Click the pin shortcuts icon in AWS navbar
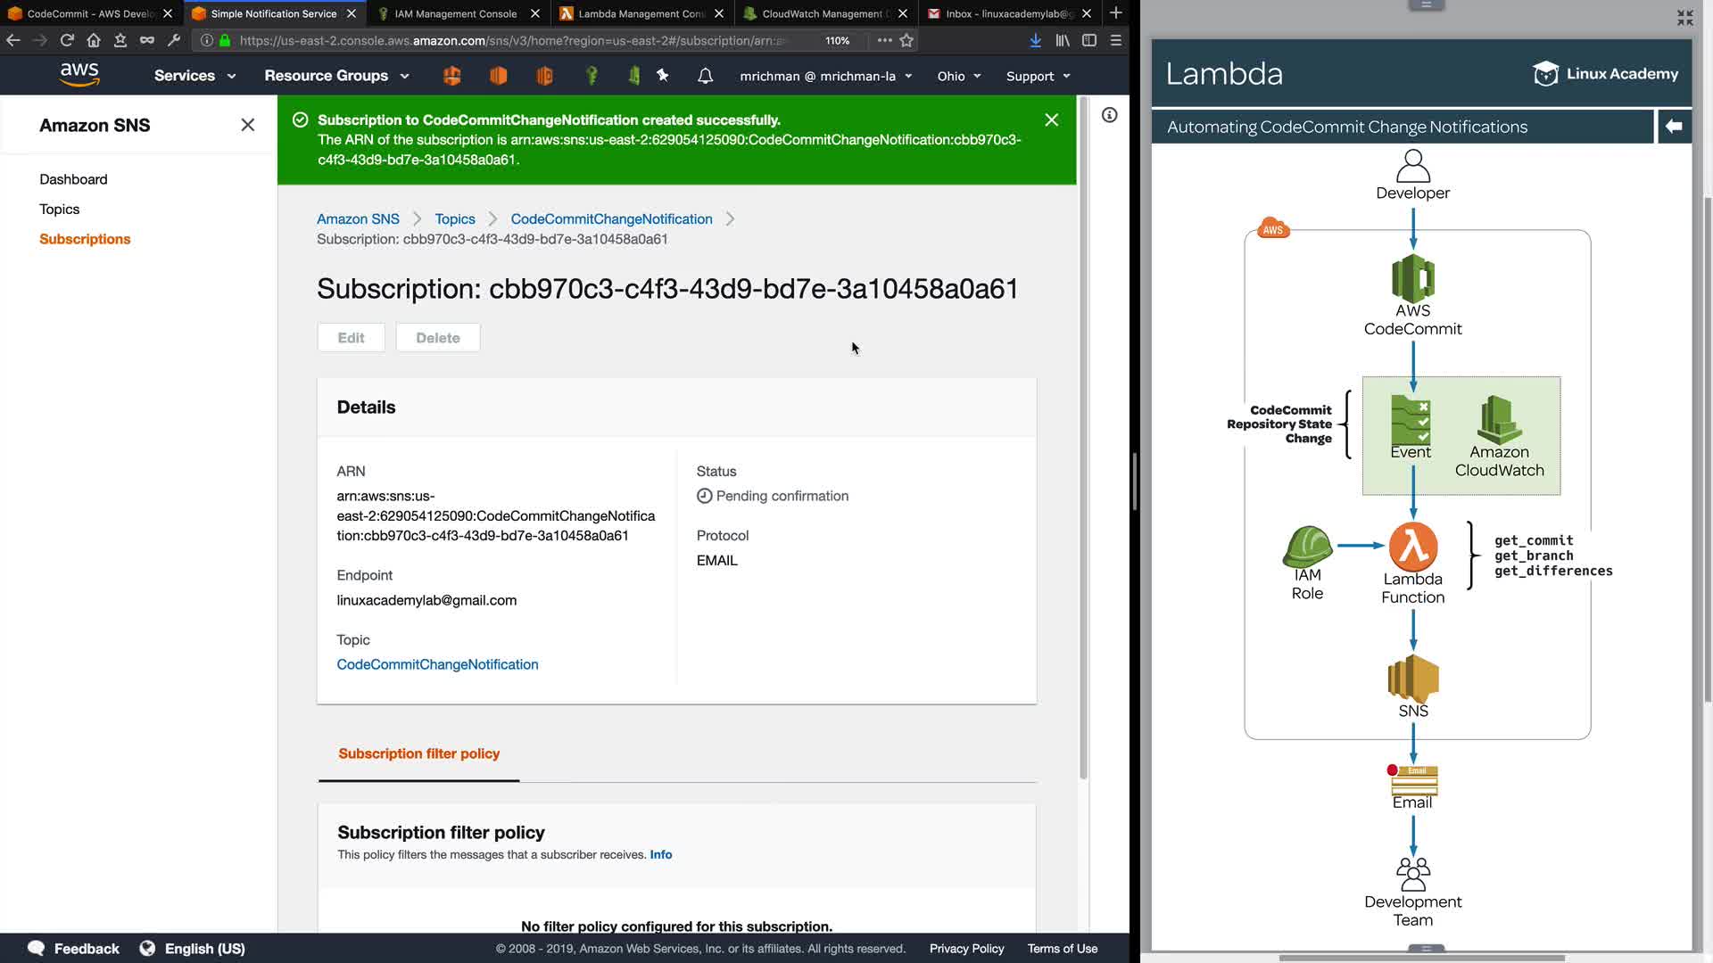The height and width of the screenshot is (963, 1713). (663, 76)
